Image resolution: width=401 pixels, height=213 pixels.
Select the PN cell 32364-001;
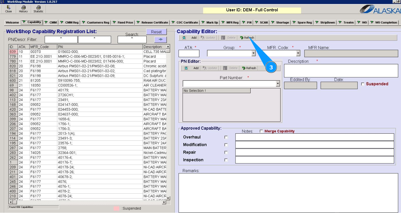click(100, 153)
